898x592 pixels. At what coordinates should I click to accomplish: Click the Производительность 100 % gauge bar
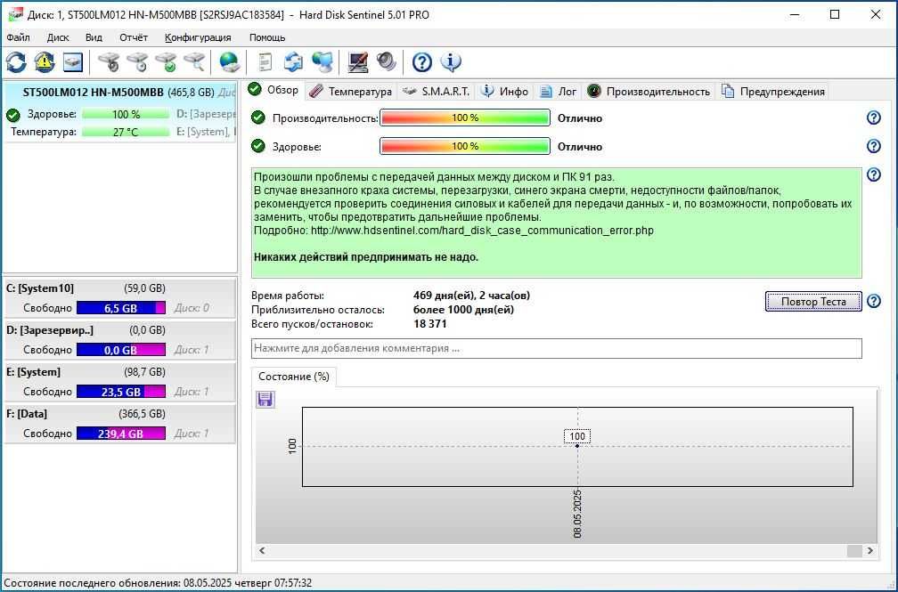[x=464, y=118]
